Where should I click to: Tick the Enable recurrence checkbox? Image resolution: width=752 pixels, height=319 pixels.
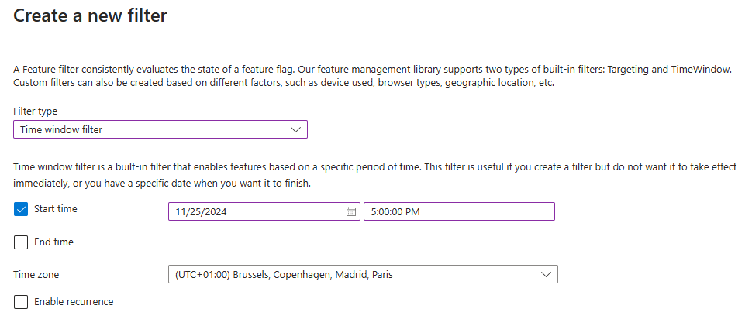click(22, 302)
